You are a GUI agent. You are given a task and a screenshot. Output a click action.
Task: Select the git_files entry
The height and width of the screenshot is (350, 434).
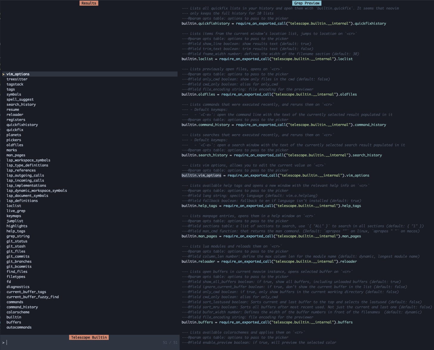click(x=16, y=251)
